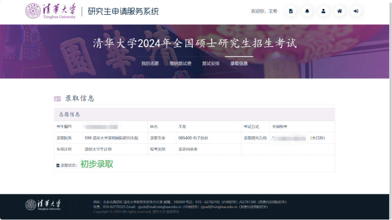Click the 599 清华大学深圳国际研究生院 cell
392x220 pixels.
(111, 138)
